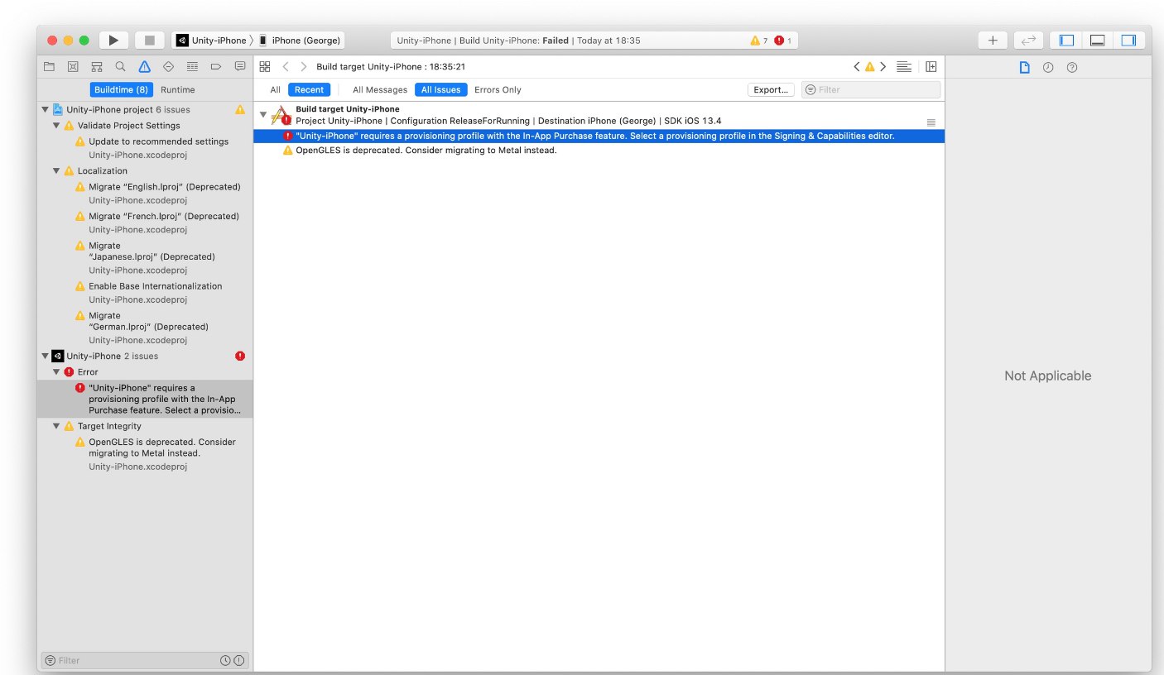Open the Library plus button

pyautogui.click(x=993, y=40)
